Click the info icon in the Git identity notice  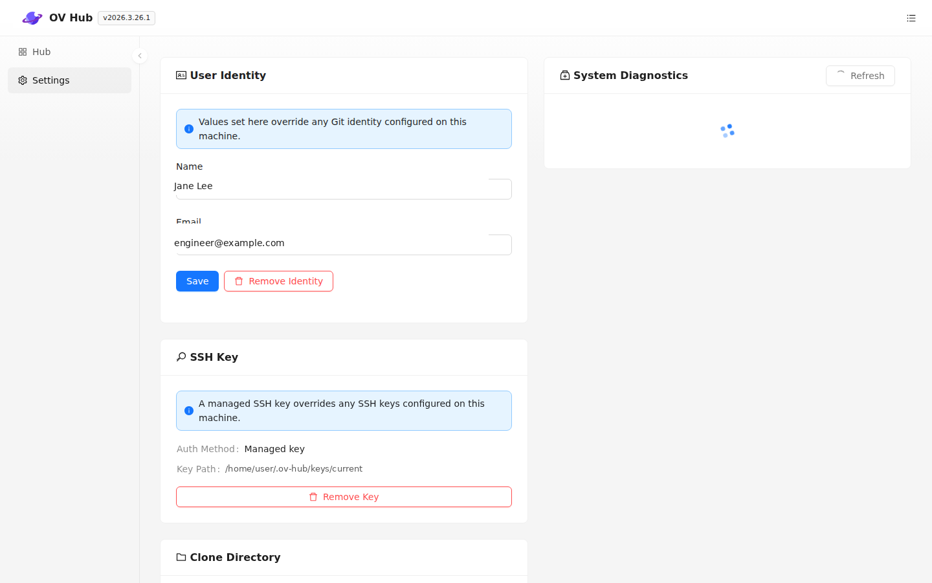189,129
